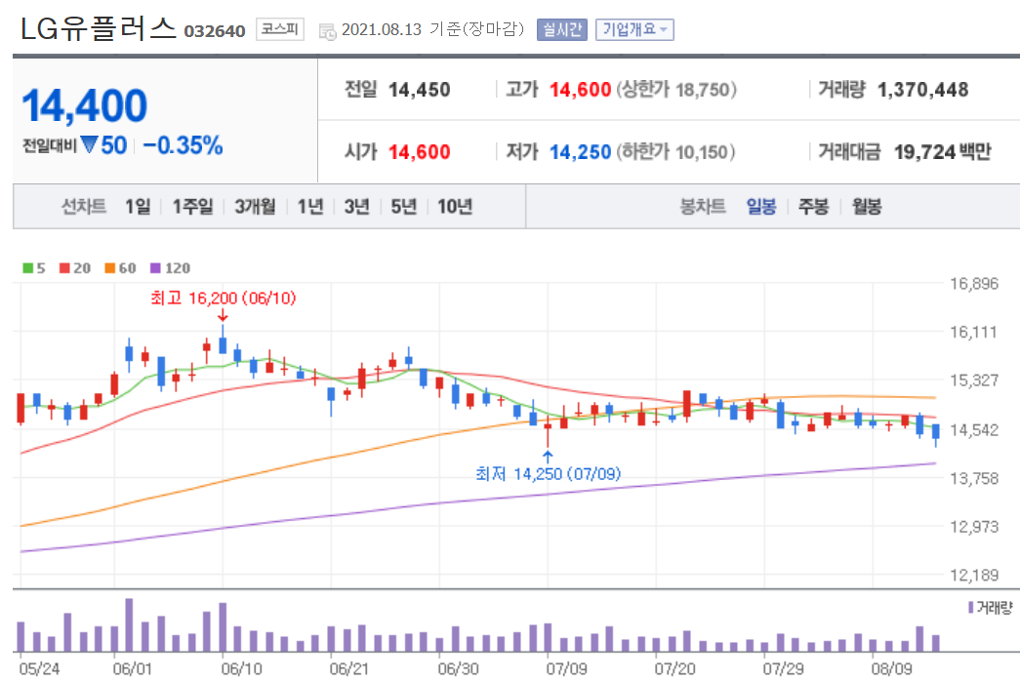1020x681 pixels.
Task: Click the 07/09 date axis label
Action: [566, 668]
